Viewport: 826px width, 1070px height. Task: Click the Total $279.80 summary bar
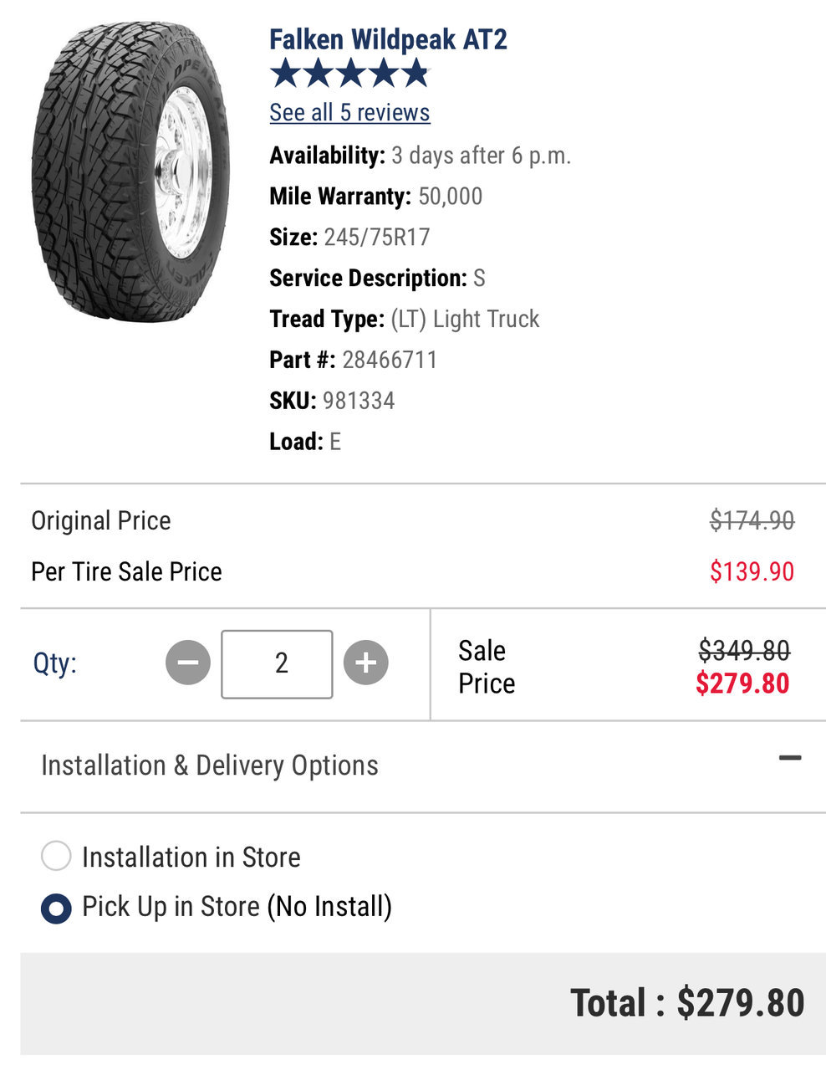(x=423, y=1003)
